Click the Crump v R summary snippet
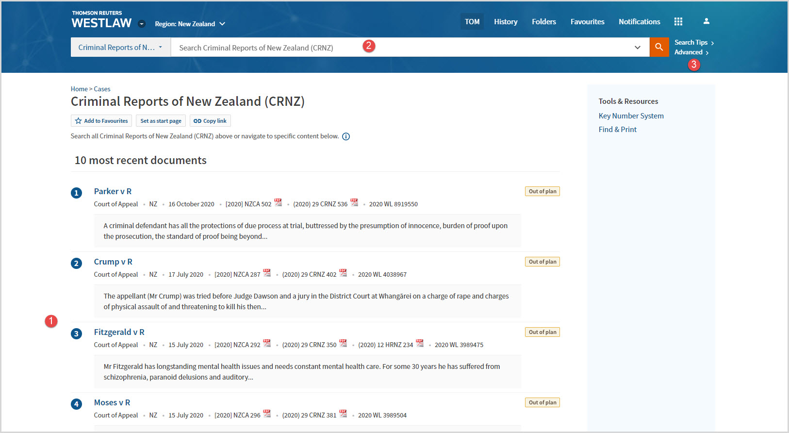789x433 pixels. (307, 301)
